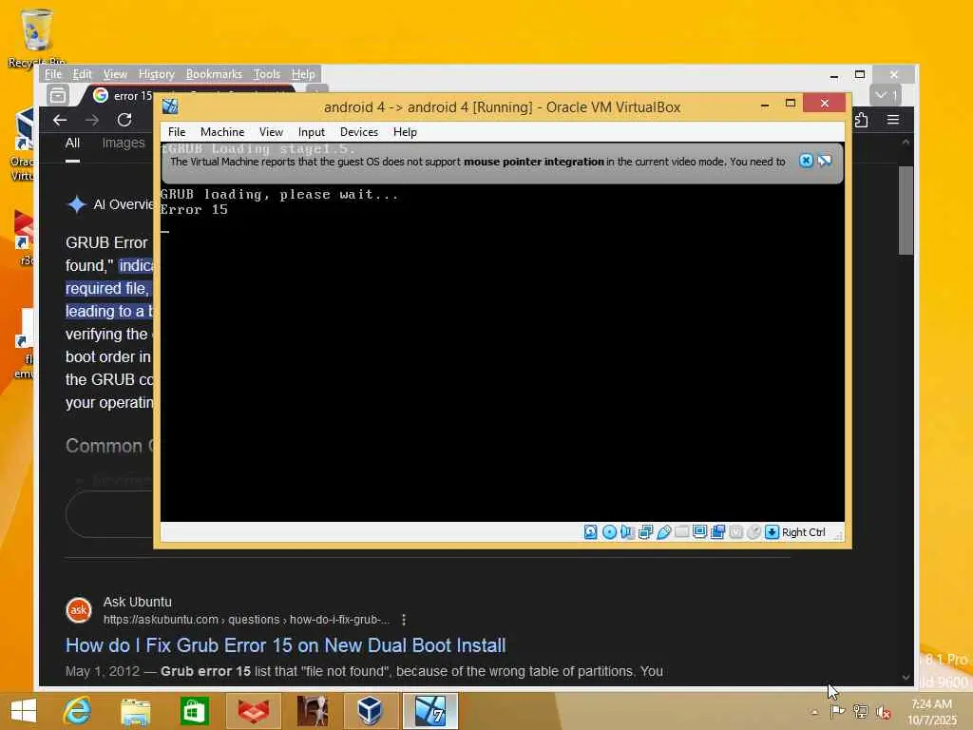The width and height of the screenshot is (973, 730).
Task: Open browser Help menu
Action: (303, 74)
